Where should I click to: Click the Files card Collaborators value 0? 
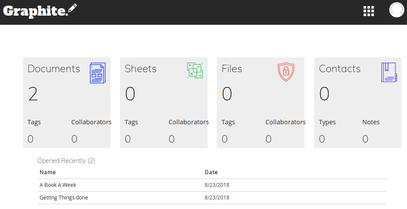pyautogui.click(x=268, y=139)
